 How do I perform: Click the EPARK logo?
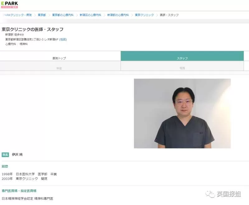(9, 5)
